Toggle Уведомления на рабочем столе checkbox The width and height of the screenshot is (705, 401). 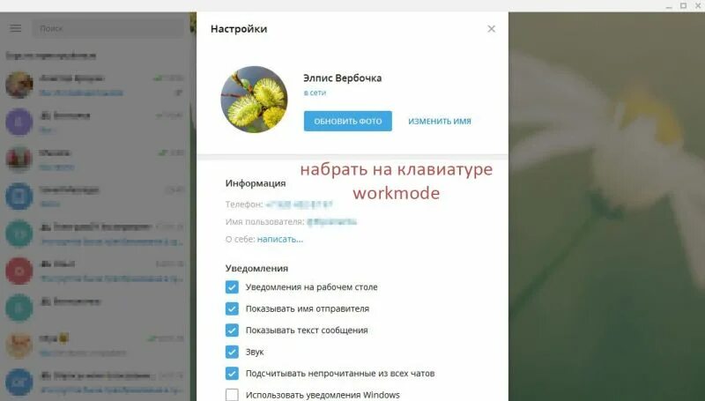232,286
